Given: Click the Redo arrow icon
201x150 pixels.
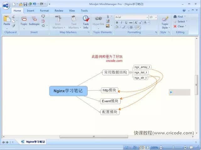Looking at the screenshot, I should [x=41, y=4].
